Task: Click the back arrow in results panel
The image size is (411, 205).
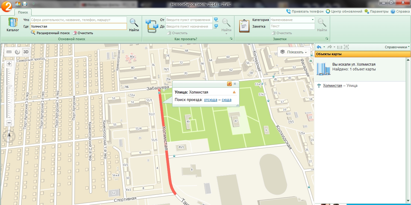Action: [319, 47]
